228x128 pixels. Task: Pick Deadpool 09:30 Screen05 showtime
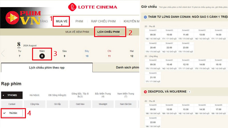point(153,110)
